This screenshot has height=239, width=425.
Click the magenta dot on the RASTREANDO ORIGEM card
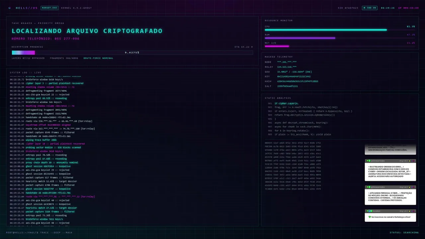(x=414, y=161)
